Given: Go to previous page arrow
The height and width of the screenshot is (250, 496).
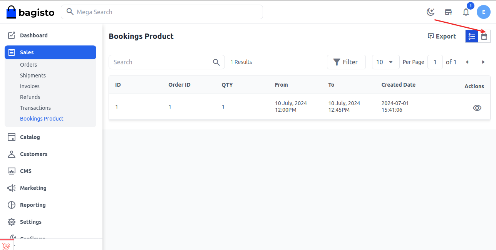Looking at the screenshot, I should [467, 62].
